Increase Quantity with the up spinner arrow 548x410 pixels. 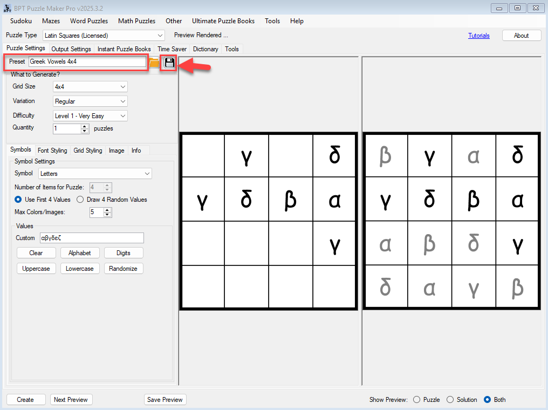point(84,126)
